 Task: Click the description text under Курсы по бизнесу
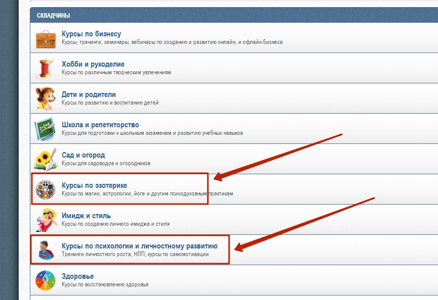(x=172, y=42)
